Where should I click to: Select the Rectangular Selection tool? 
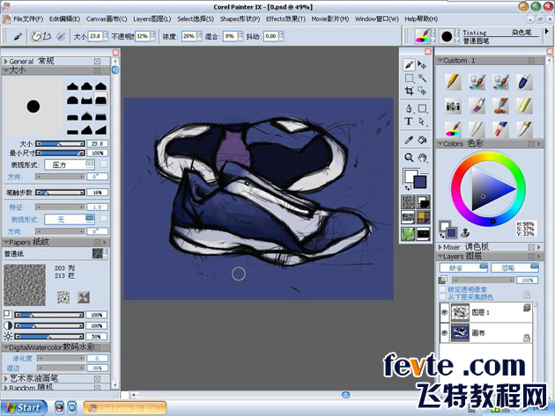[x=409, y=78]
